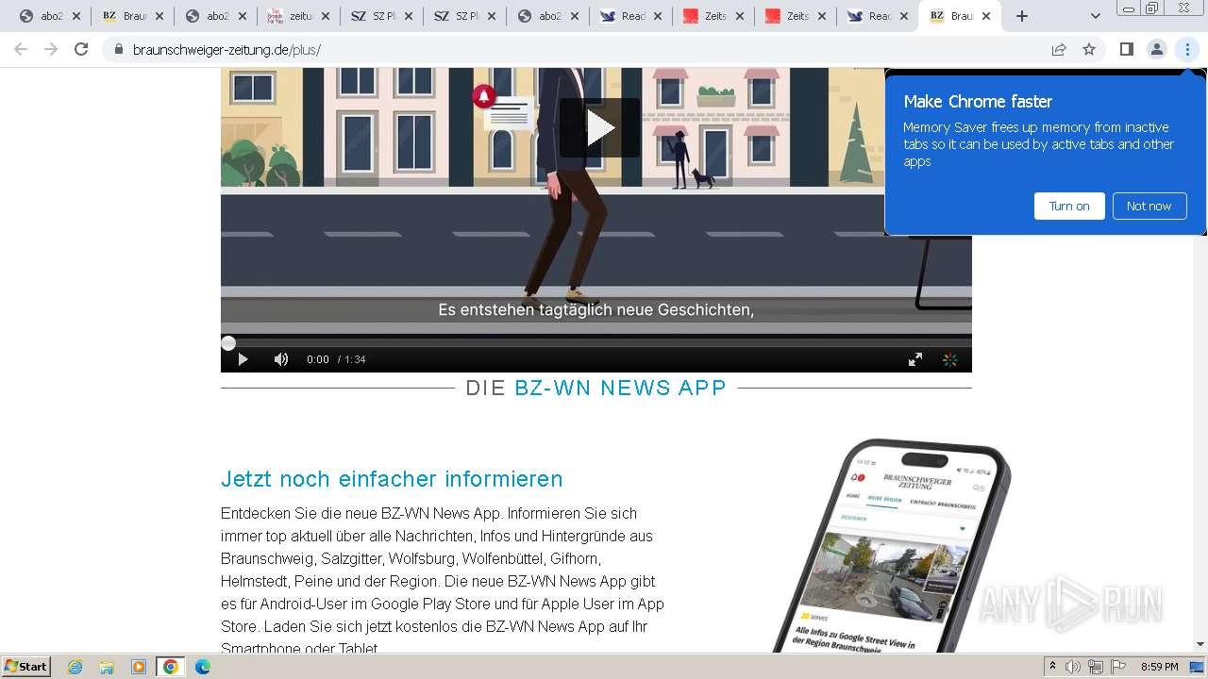Click the 0:00 video time display
Image resolution: width=1208 pixels, height=679 pixels.
tap(318, 359)
